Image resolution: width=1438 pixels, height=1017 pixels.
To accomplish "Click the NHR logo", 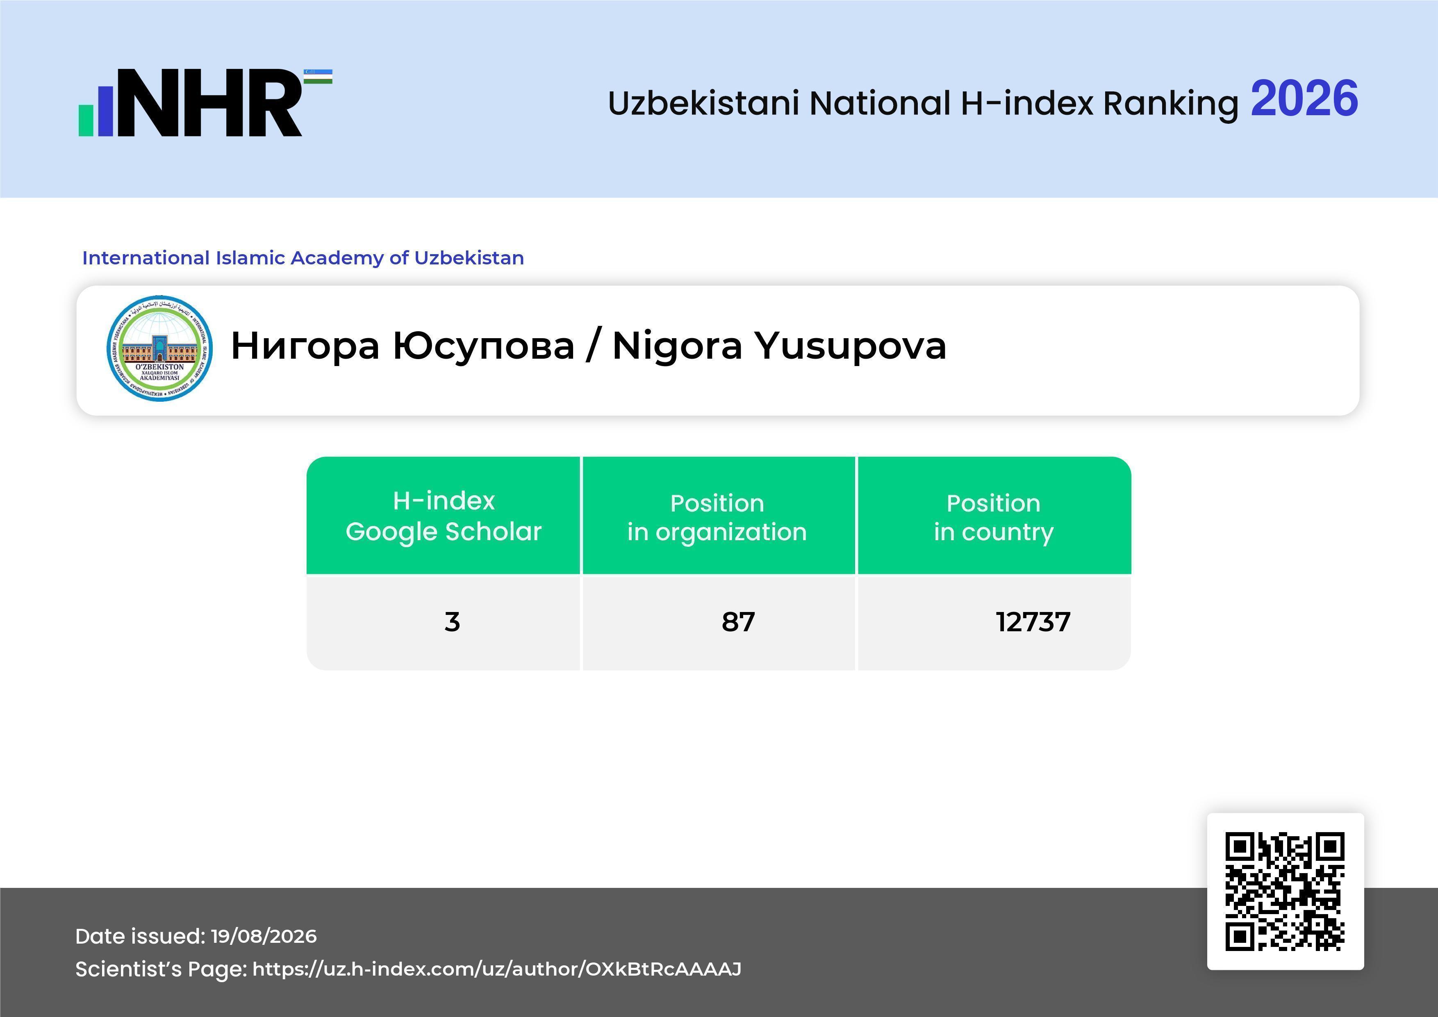I will pos(205,103).
